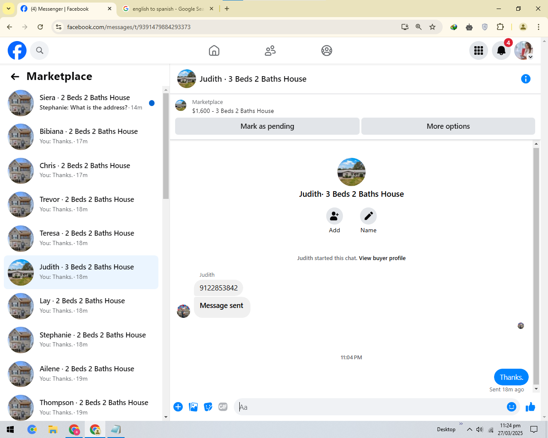The height and width of the screenshot is (438, 548).
Task: Open conversation information icon
Action: [x=526, y=79]
